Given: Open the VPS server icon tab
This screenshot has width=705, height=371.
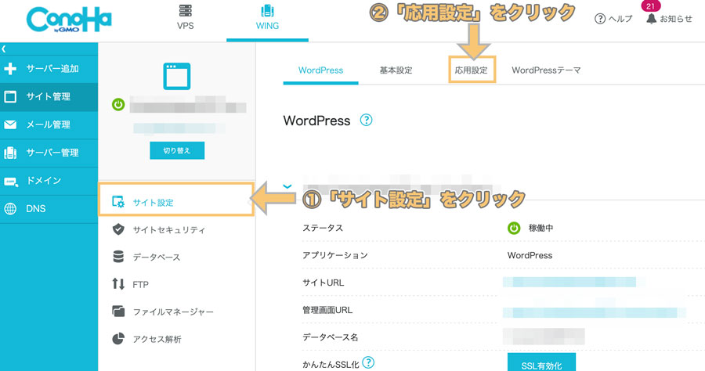Looking at the screenshot, I should [x=185, y=11].
